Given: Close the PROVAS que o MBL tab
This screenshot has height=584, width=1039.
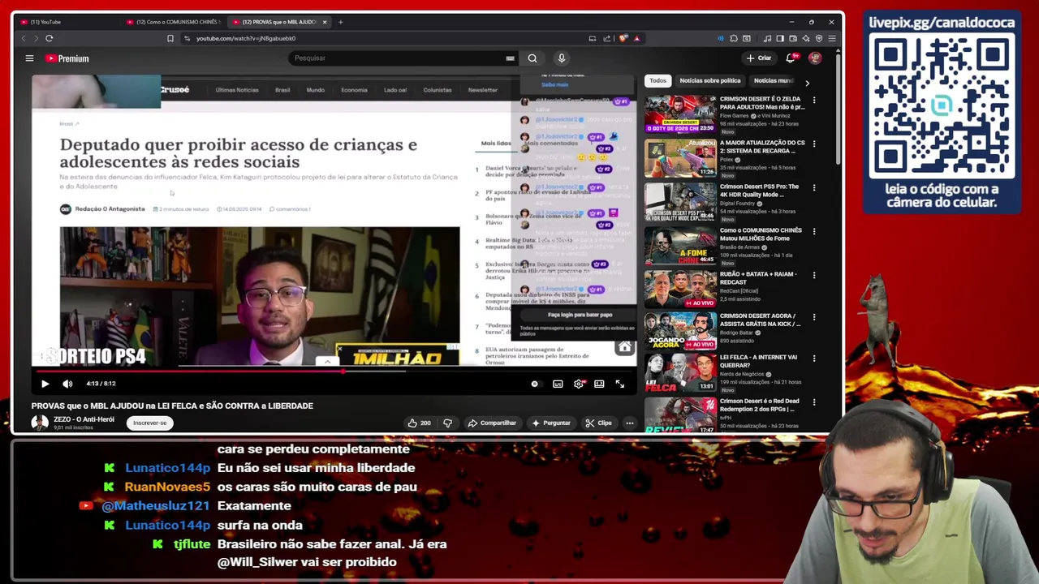Looking at the screenshot, I should (325, 22).
